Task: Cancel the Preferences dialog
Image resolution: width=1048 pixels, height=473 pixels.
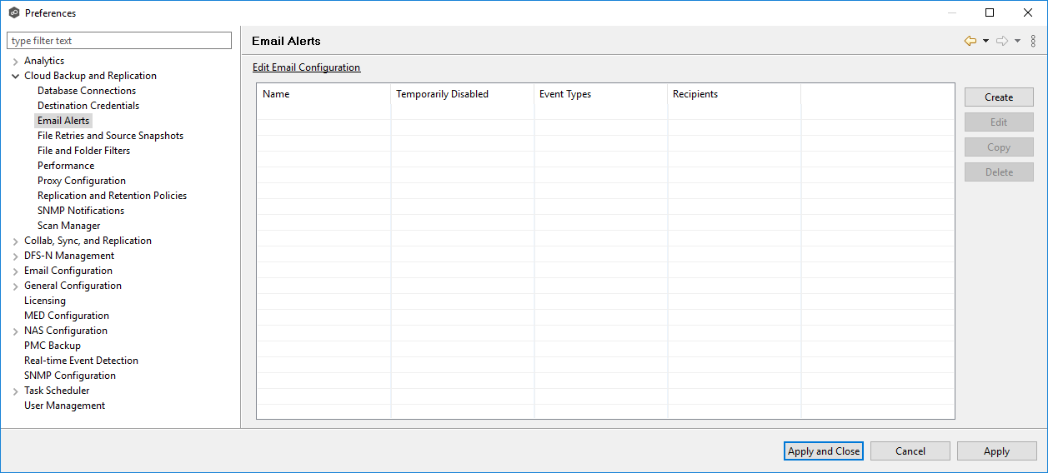Action: tap(910, 451)
